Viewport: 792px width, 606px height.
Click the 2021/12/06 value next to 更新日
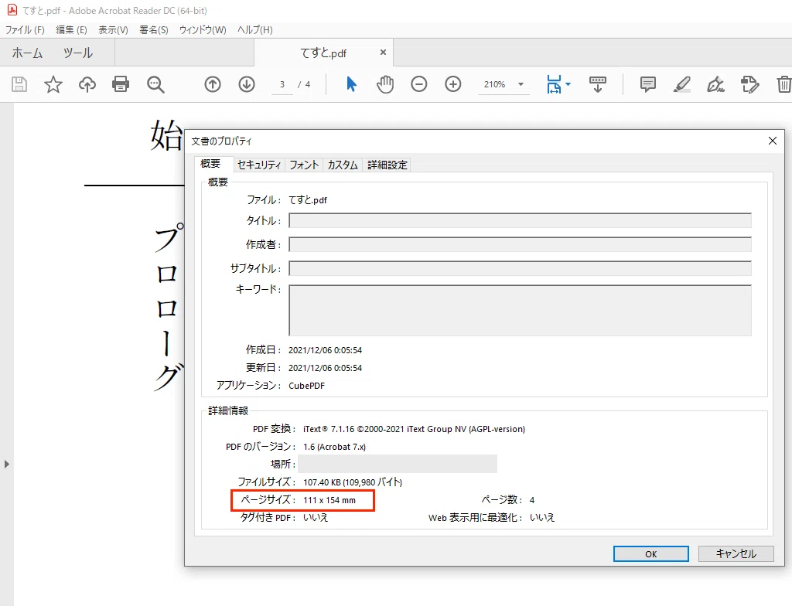click(326, 368)
